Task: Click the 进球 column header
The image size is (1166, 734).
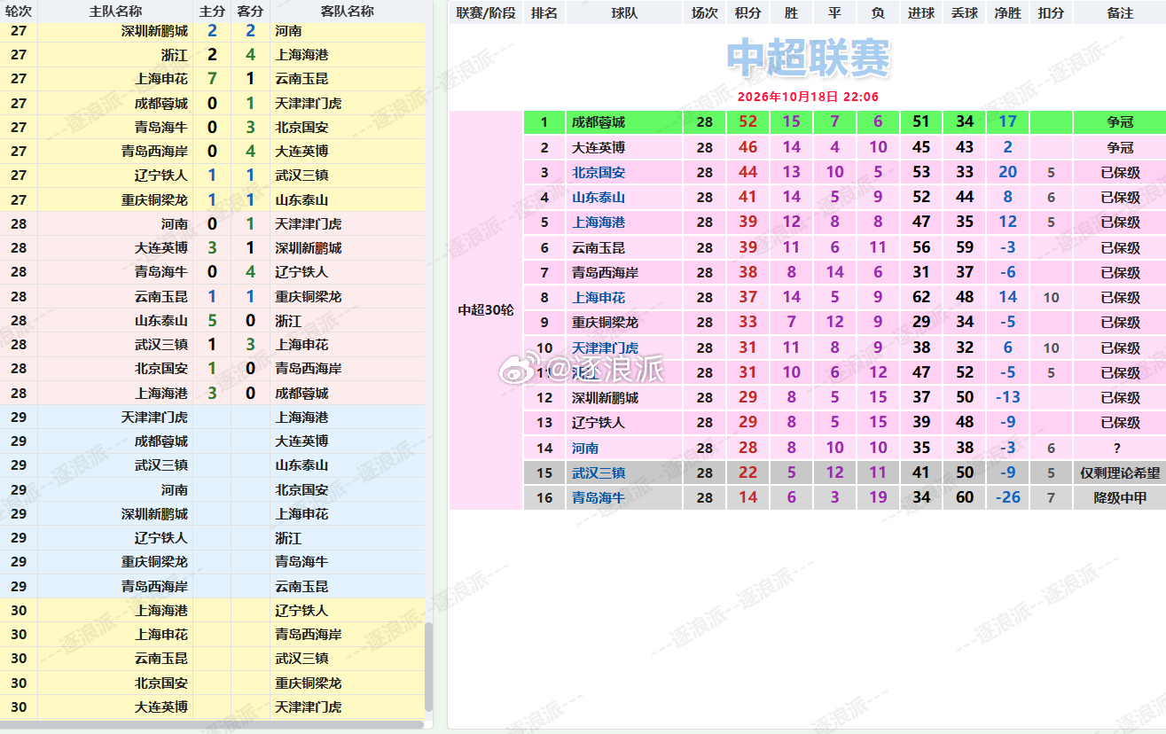Action: click(921, 12)
